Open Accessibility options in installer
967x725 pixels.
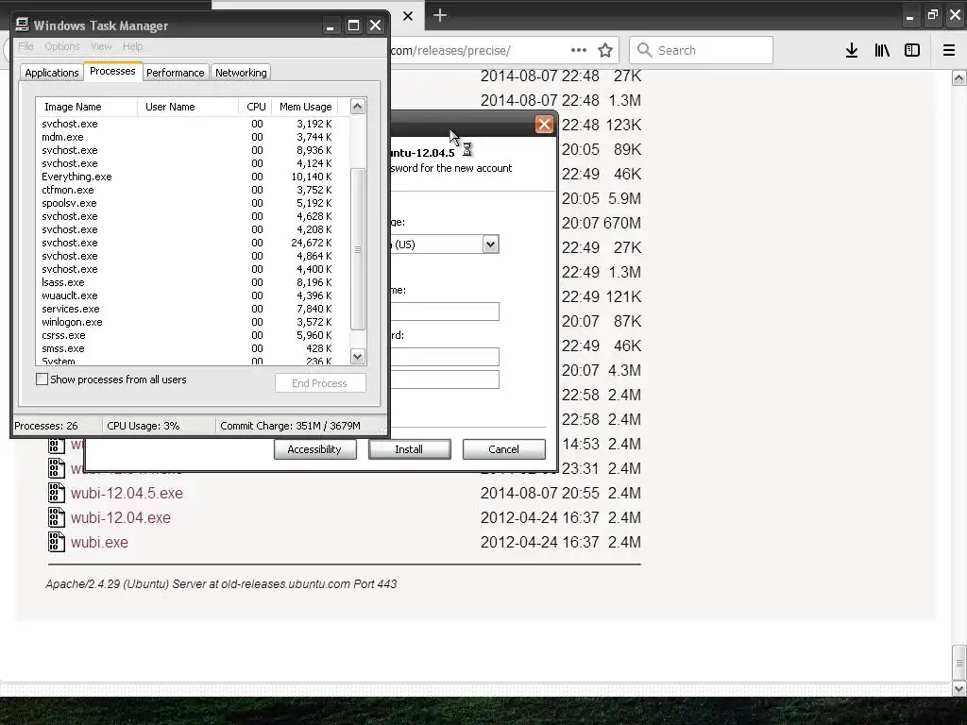coord(314,449)
